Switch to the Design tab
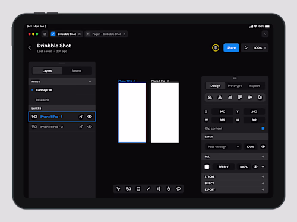297x222 pixels. pos(215,86)
